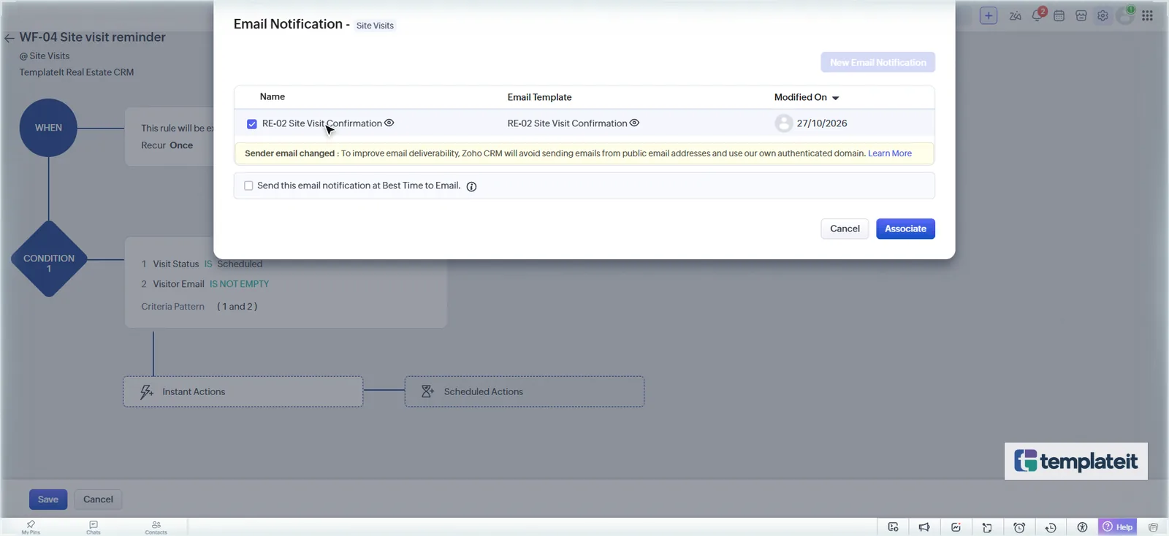The image size is (1169, 536).
Task: Open the announcements megaphone icon
Action: pyautogui.click(x=924, y=527)
